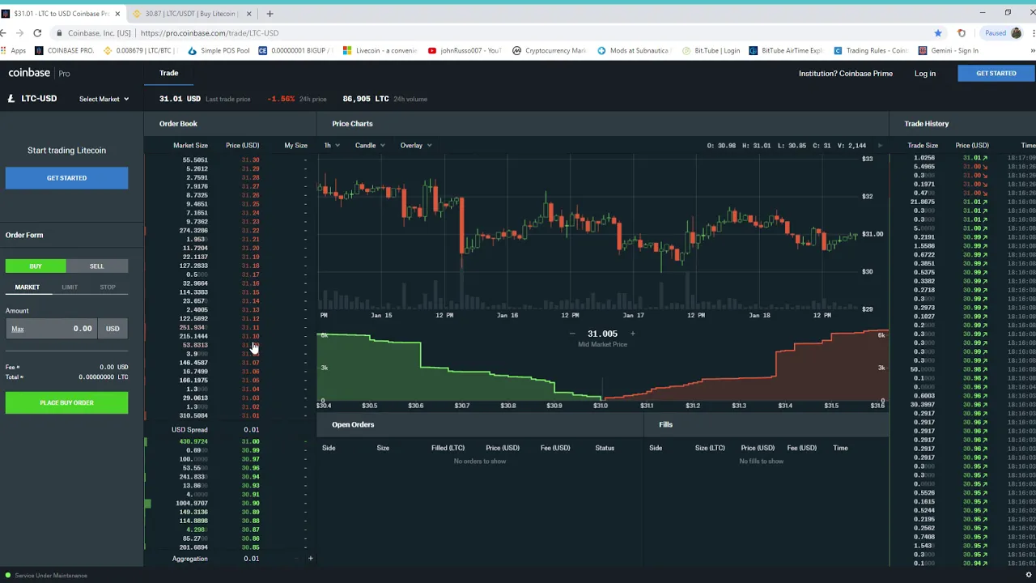Bookmark the page with the star icon
Screen dimensions: 1036x583
[x=938, y=33]
